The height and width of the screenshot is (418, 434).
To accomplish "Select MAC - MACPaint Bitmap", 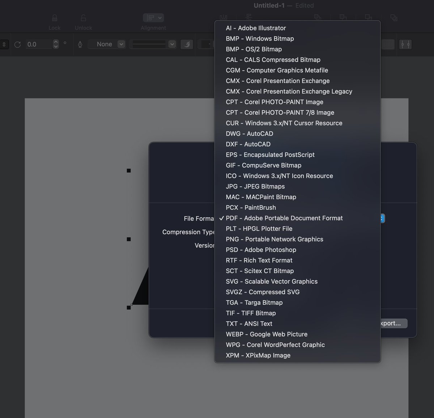I will click(x=297, y=197).
